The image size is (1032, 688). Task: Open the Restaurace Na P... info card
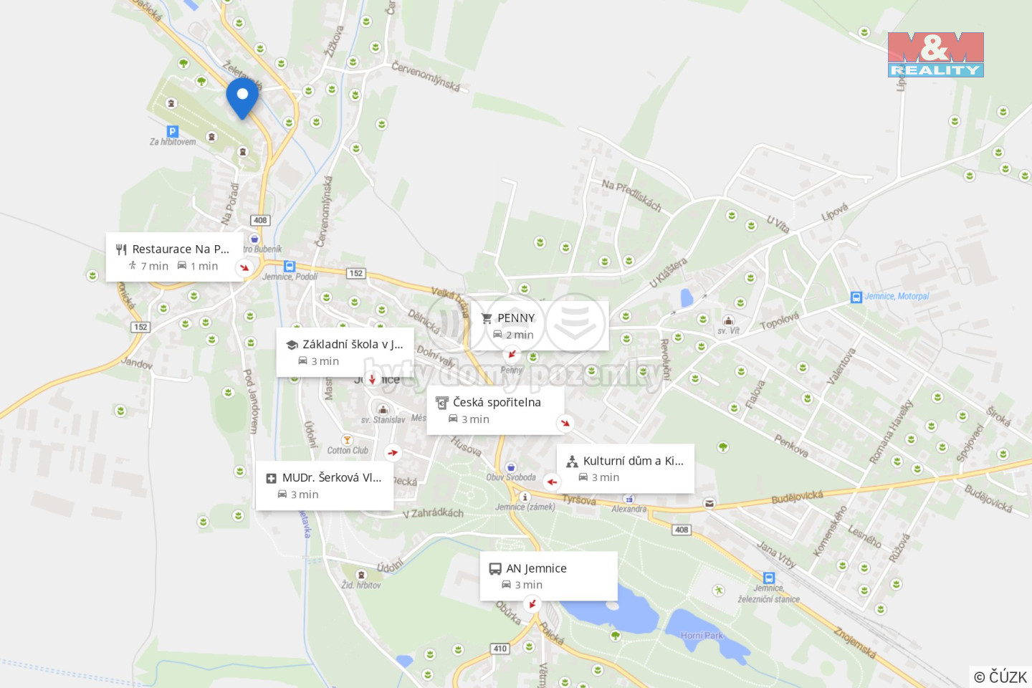[175, 257]
